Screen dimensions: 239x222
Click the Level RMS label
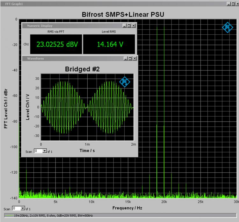pyautogui.click(x=109, y=32)
